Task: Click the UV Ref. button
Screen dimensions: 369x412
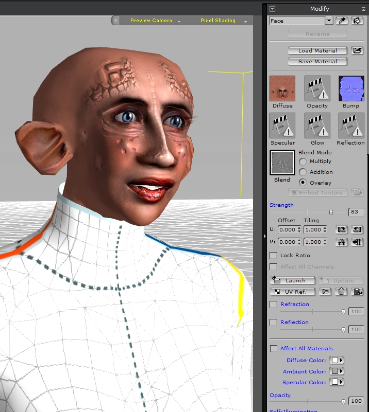Action: click(x=293, y=292)
